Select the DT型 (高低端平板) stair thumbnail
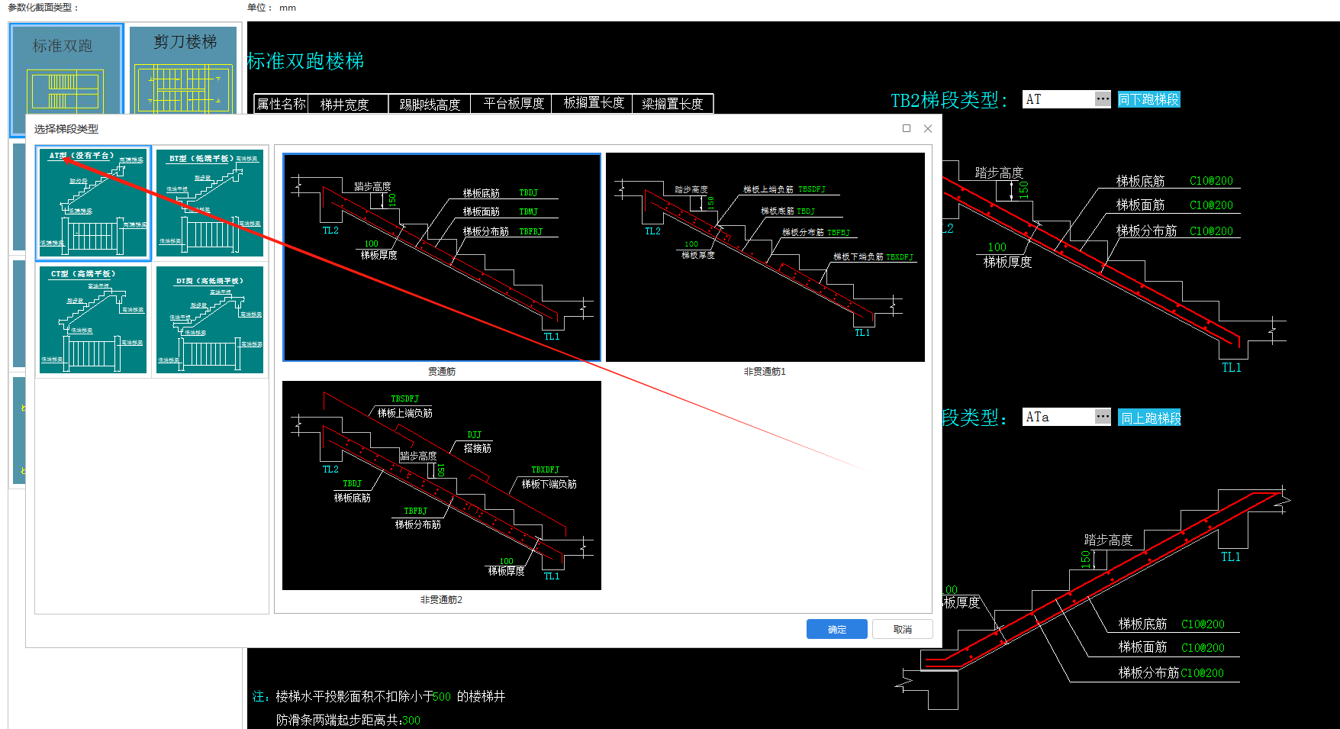The width and height of the screenshot is (1340, 729). pos(210,320)
